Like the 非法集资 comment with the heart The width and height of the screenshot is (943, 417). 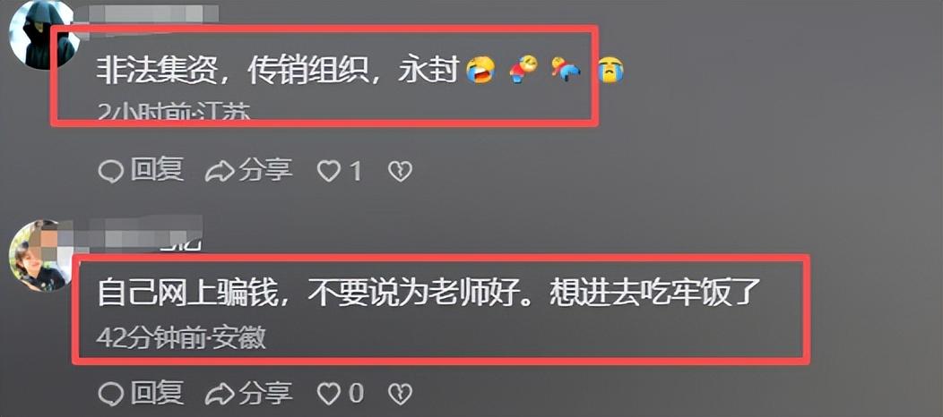pos(329,172)
